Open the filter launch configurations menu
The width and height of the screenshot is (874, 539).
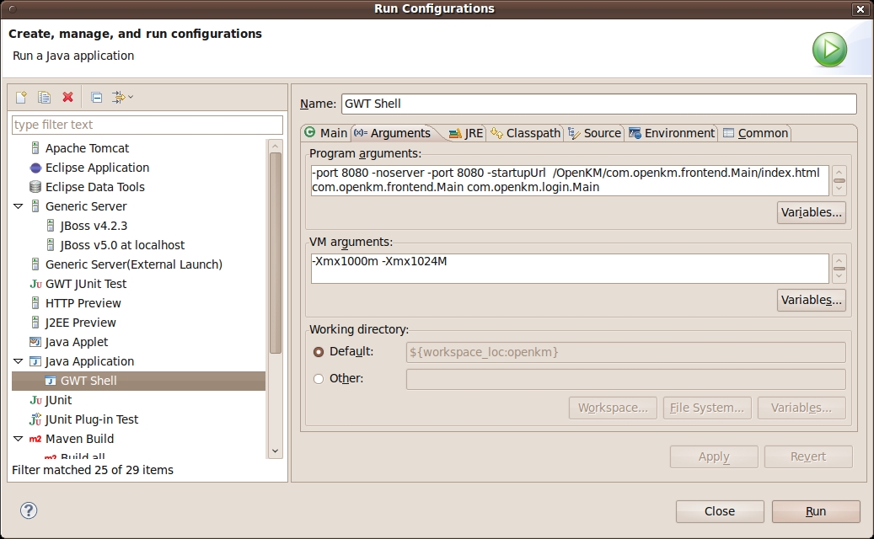[x=122, y=98]
